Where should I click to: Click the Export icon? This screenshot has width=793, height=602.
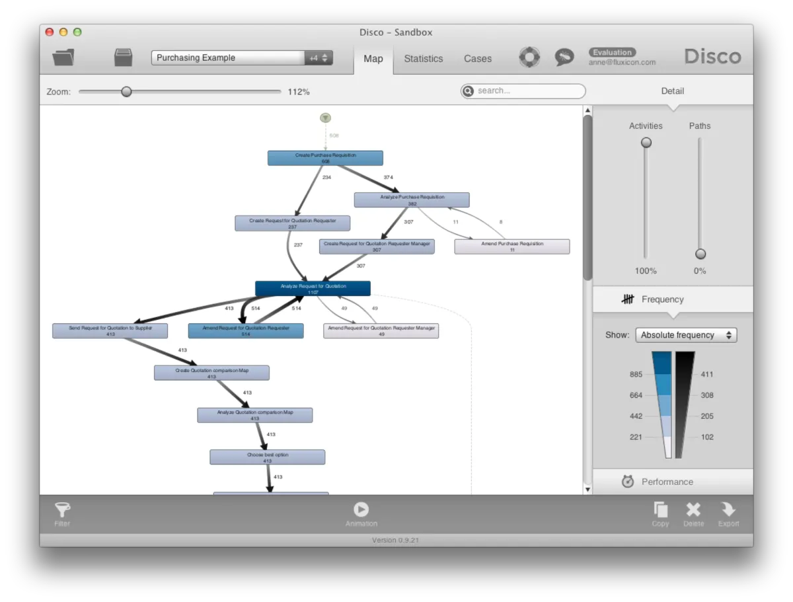click(x=728, y=509)
